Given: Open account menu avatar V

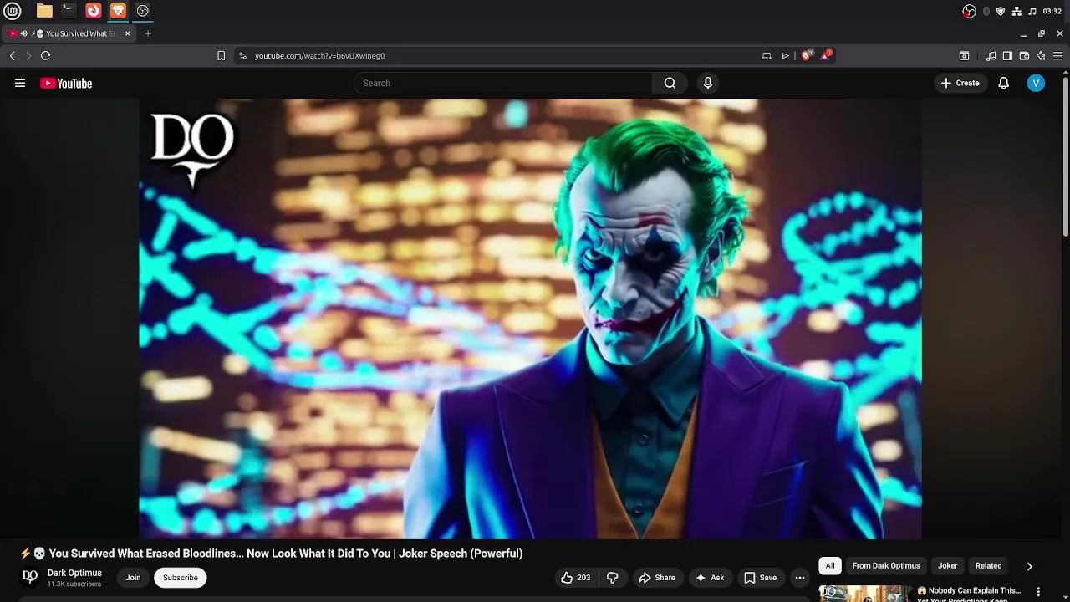Looking at the screenshot, I should pos(1036,83).
